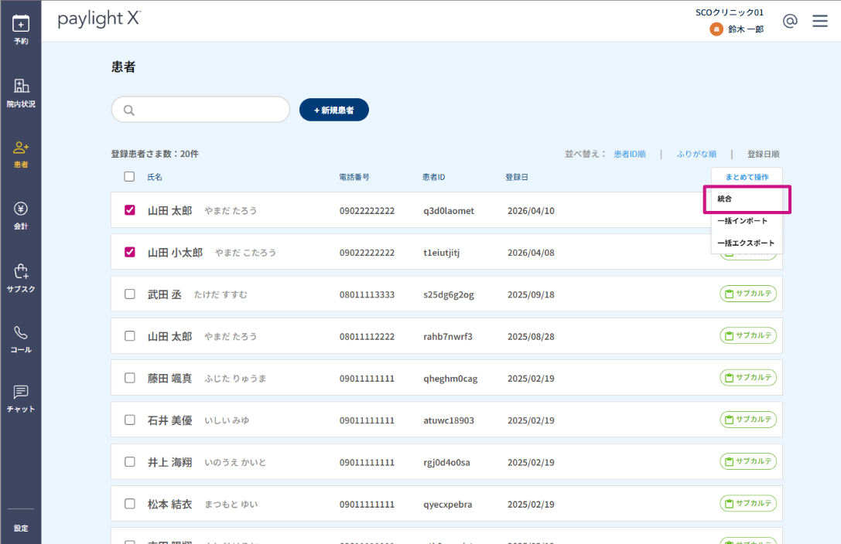
Task: Click phone number 08011113333
Action: click(367, 295)
